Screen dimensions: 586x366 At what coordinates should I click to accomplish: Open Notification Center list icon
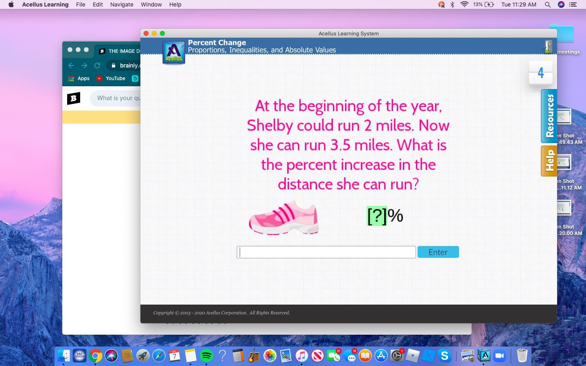click(573, 4)
